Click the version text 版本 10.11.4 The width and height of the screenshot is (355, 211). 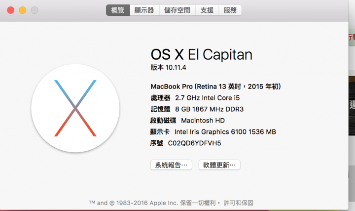168,67
